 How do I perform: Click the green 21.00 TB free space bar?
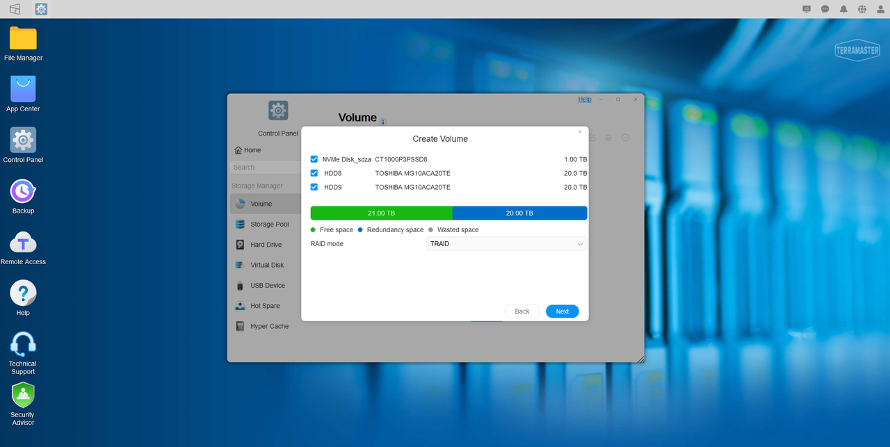point(381,213)
